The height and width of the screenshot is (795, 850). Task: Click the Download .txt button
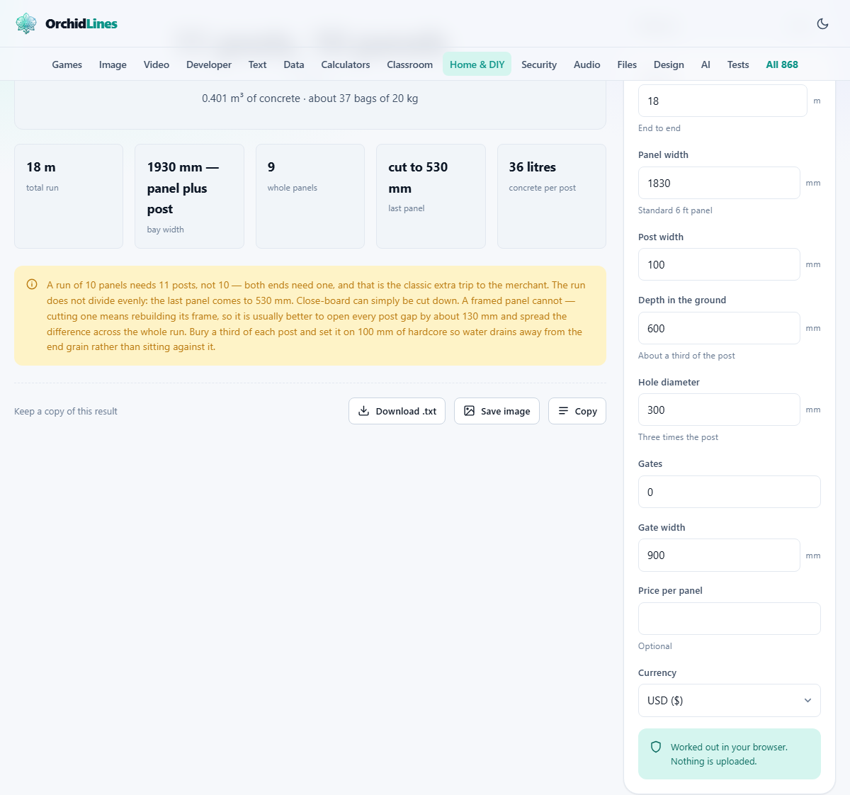coord(397,411)
